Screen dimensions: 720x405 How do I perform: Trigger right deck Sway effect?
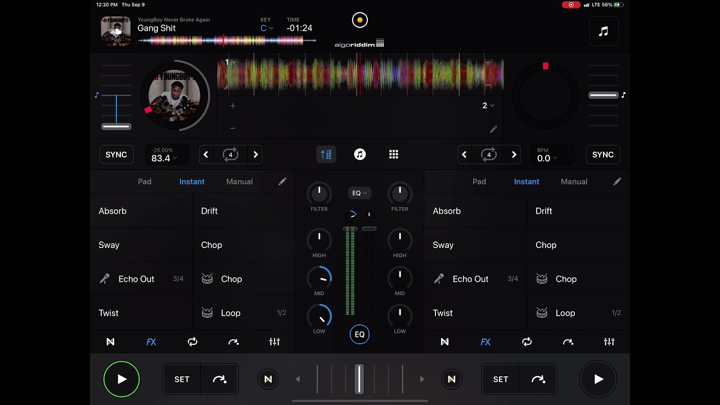pyautogui.click(x=475, y=245)
